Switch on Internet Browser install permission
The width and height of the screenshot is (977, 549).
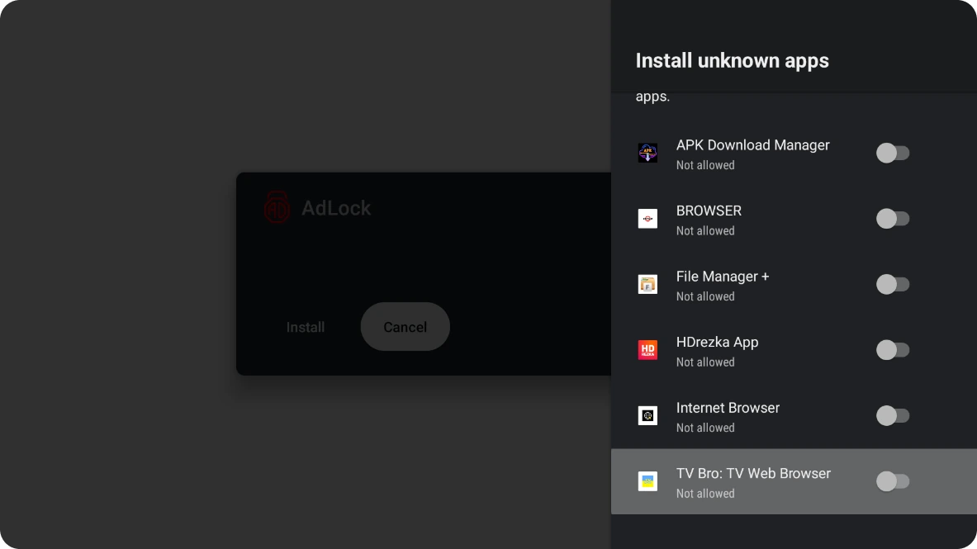click(892, 415)
